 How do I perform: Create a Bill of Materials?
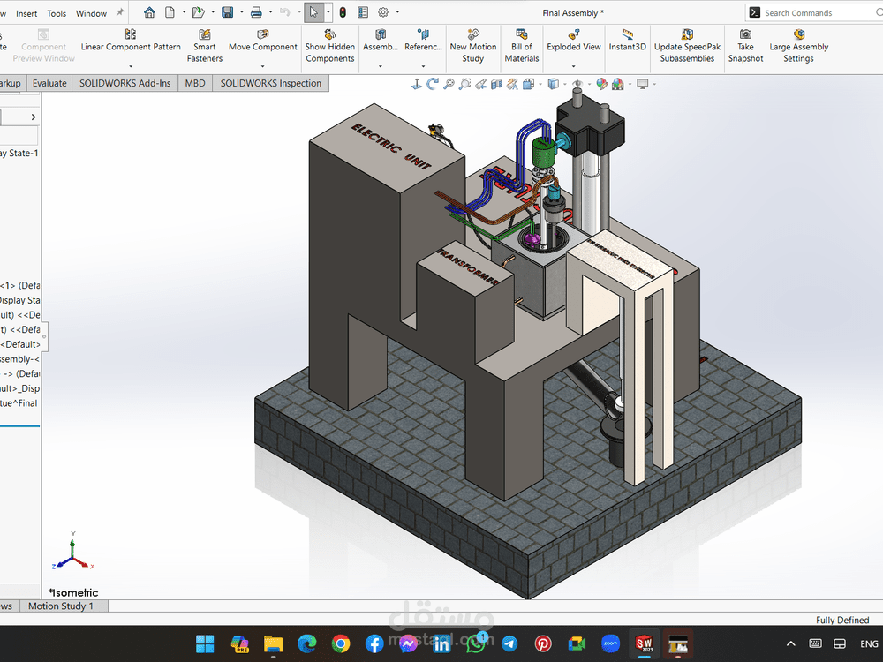[521, 41]
